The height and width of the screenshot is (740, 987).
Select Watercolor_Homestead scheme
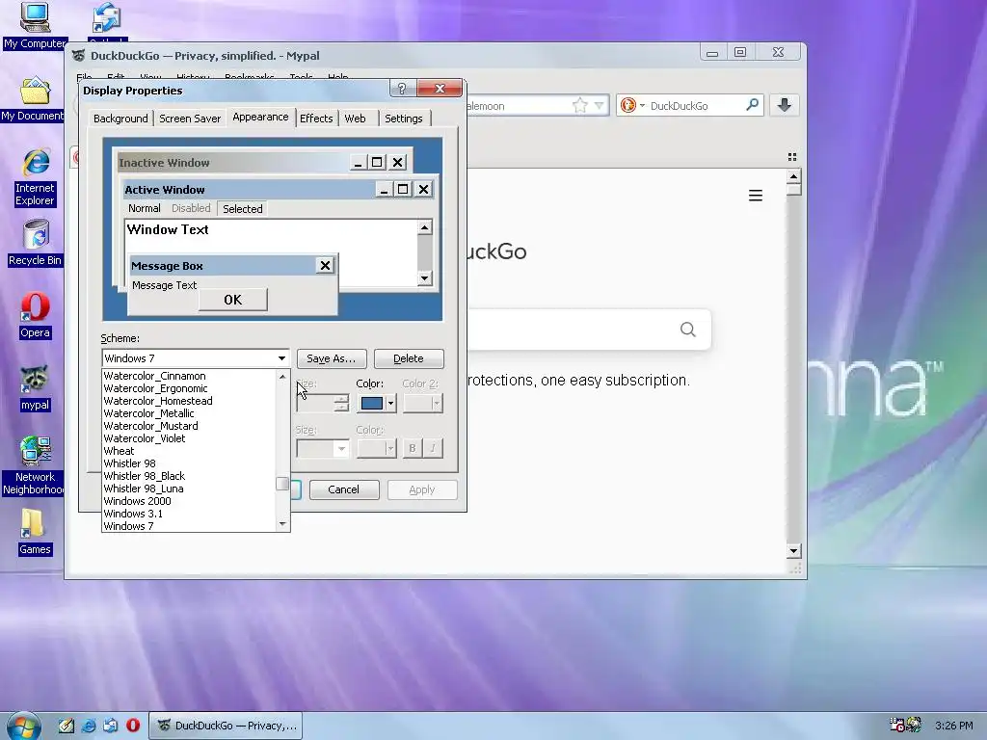pyautogui.click(x=189, y=401)
